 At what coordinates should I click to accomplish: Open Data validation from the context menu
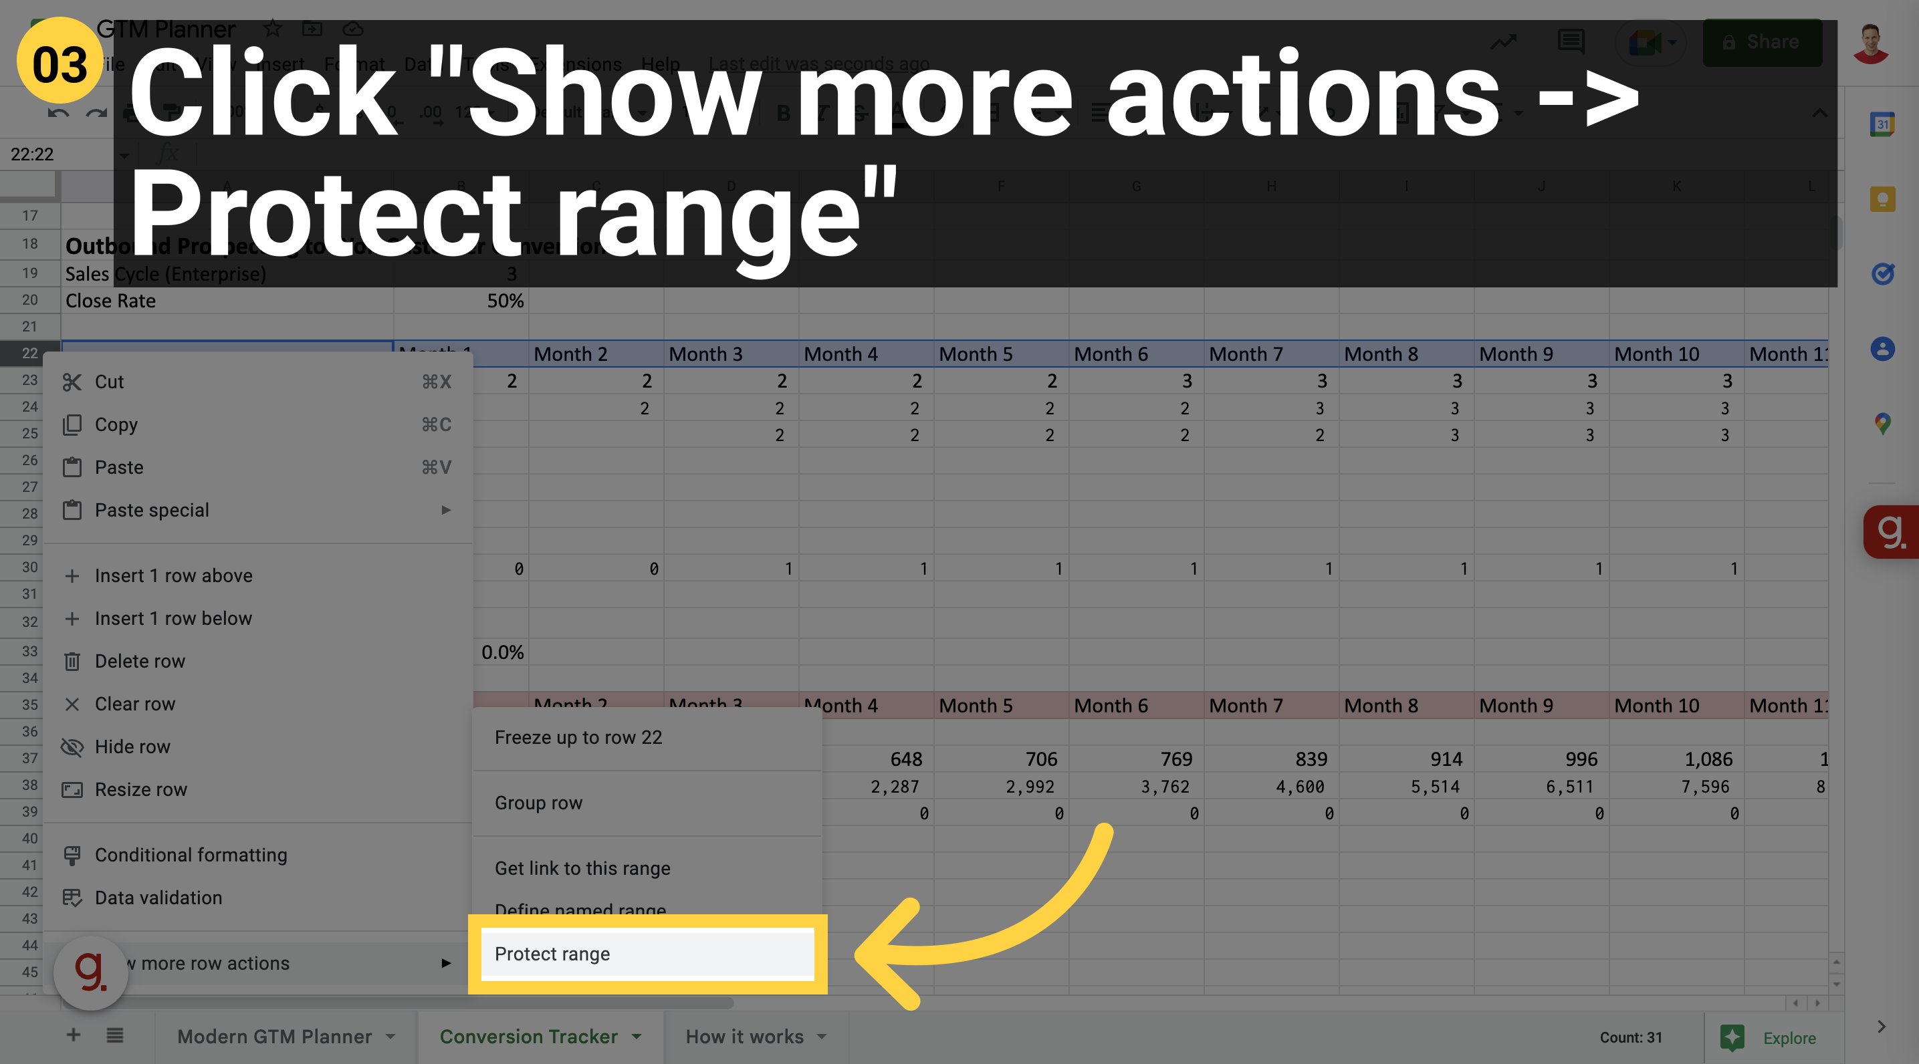257,898
